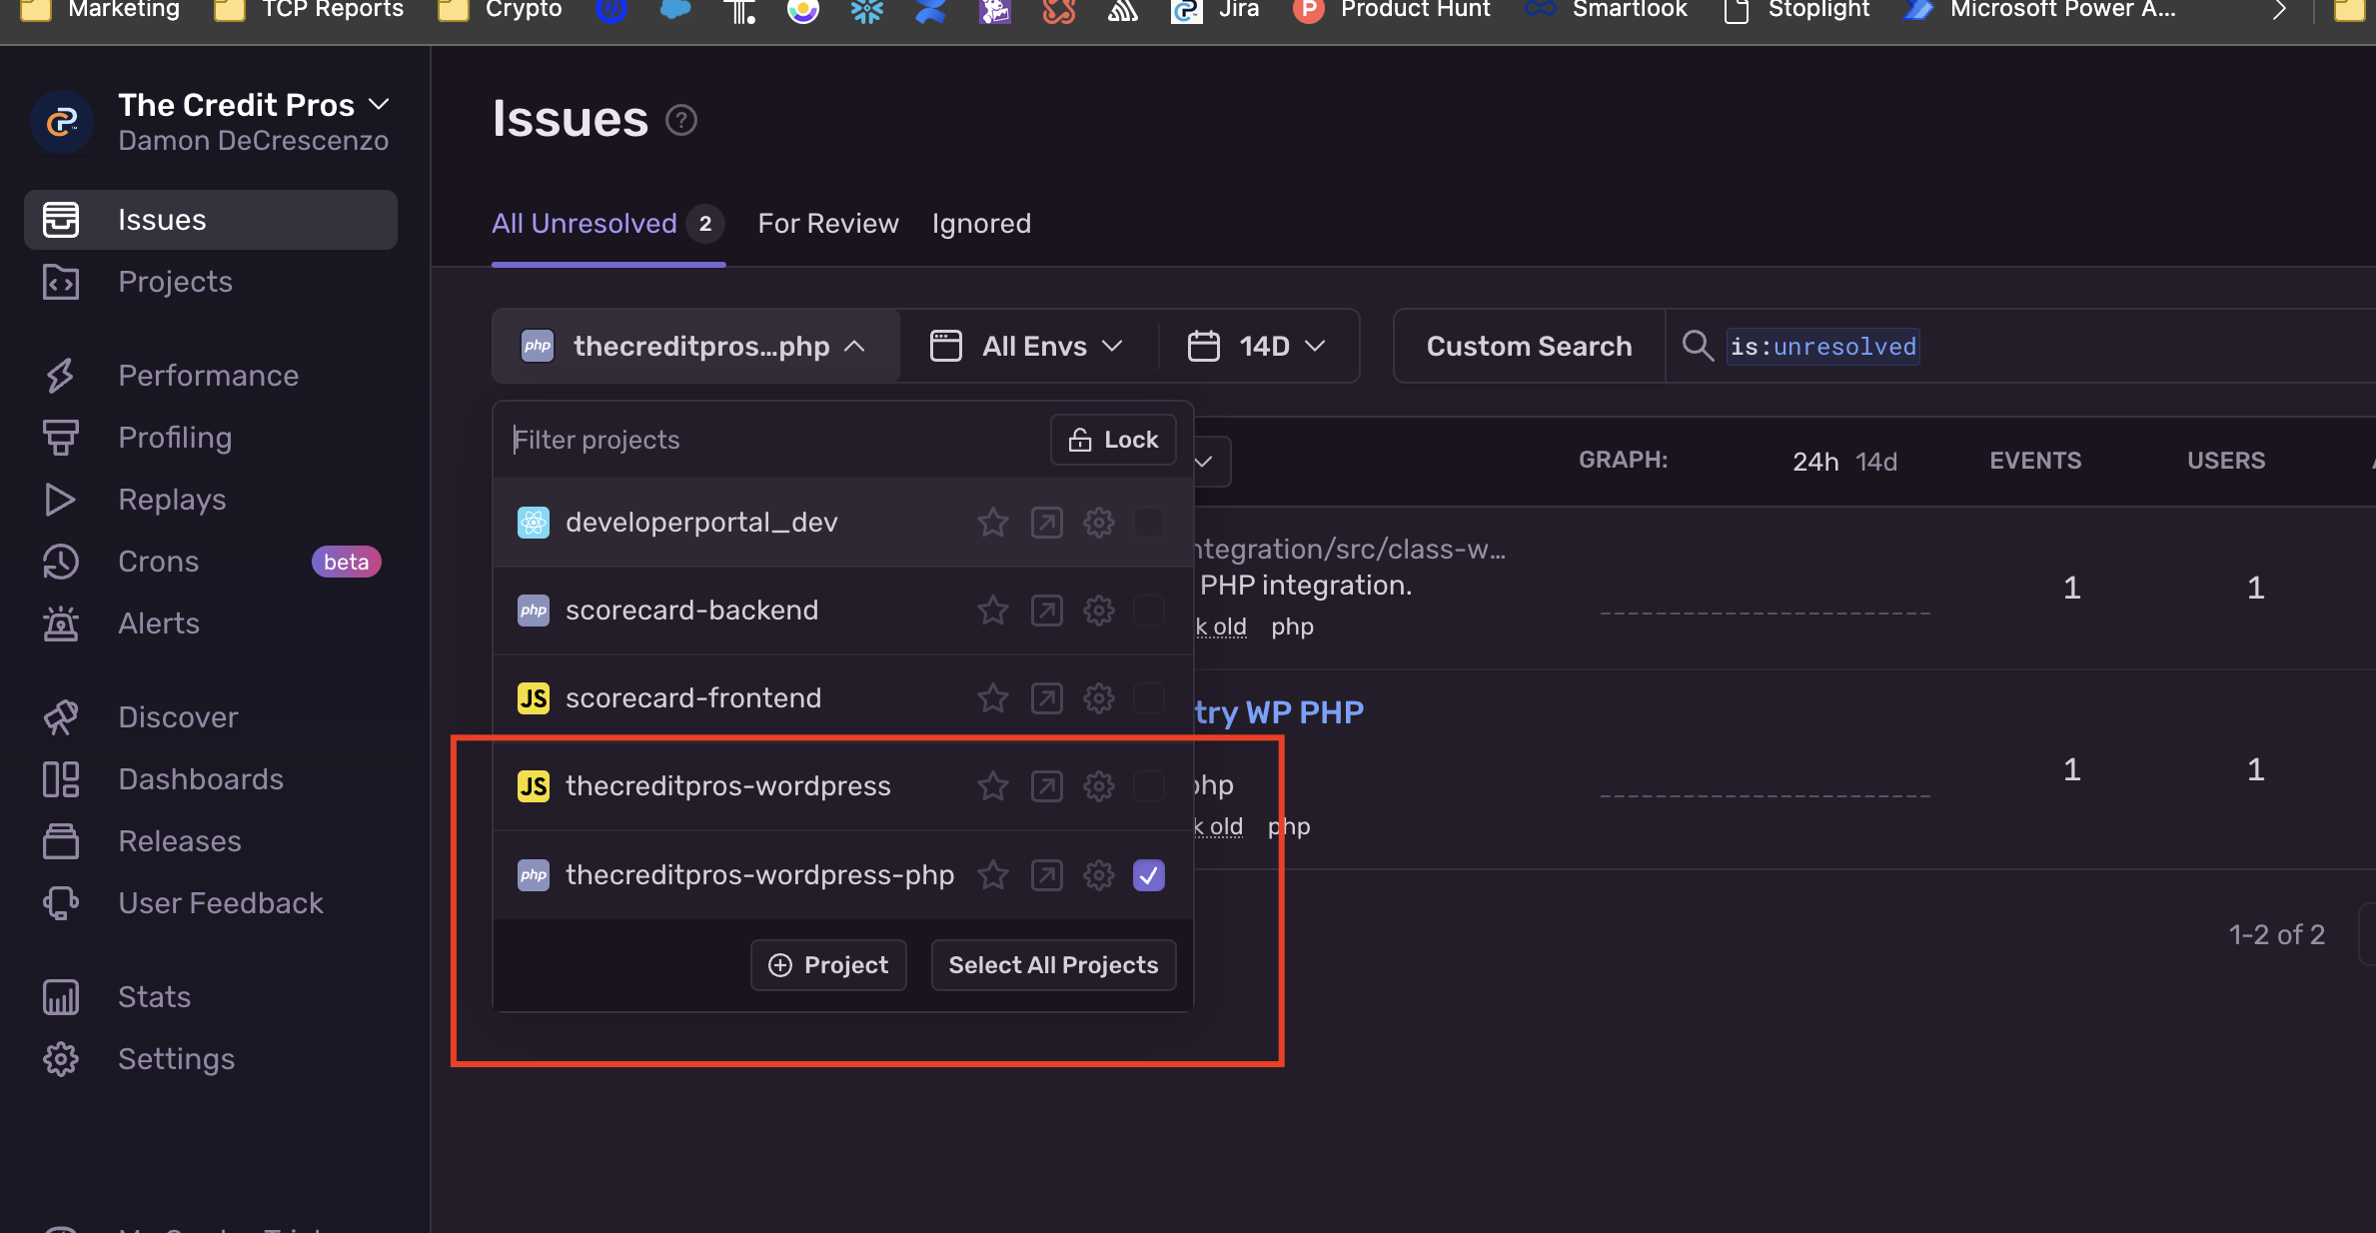The height and width of the screenshot is (1233, 2376).
Task: Open developerportal_dev project details arrow icon
Action: coord(1046,523)
